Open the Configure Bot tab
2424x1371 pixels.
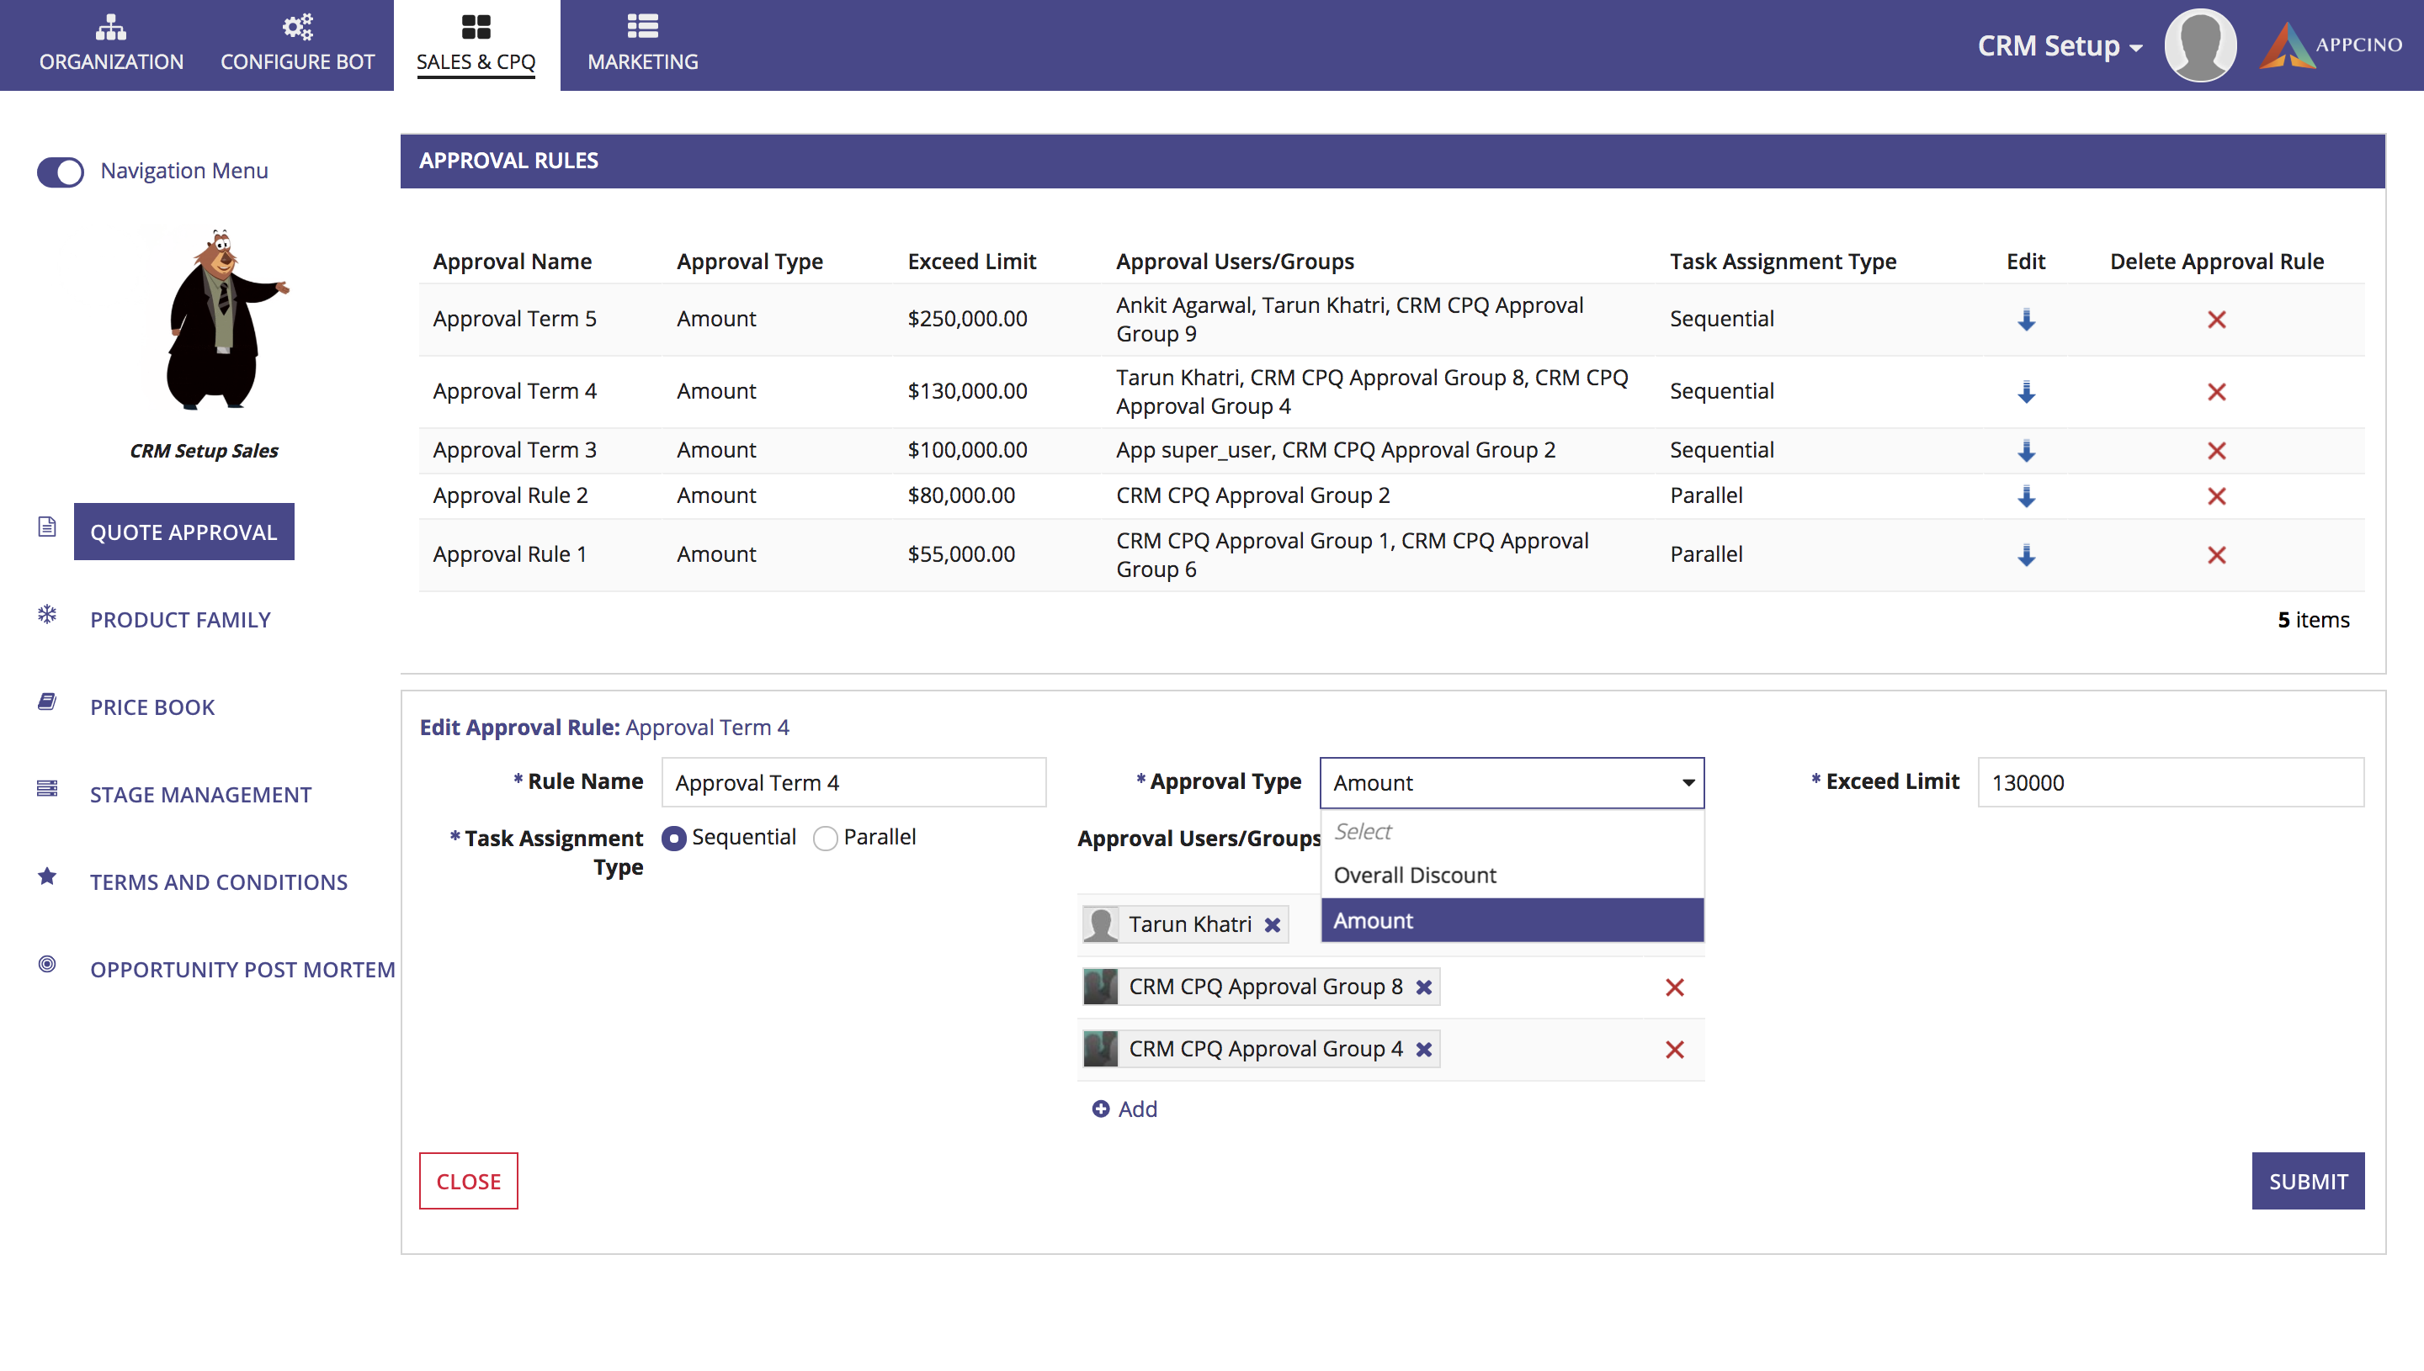coord(297,45)
